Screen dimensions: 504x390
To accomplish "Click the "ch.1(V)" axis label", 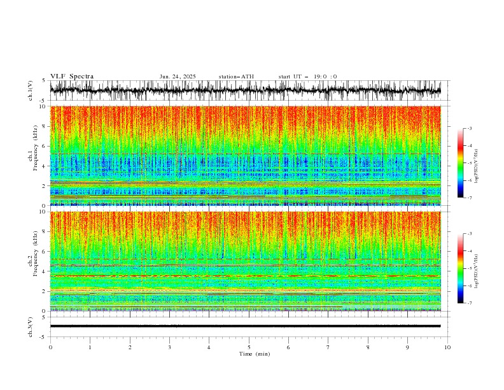I will tap(31, 90).
